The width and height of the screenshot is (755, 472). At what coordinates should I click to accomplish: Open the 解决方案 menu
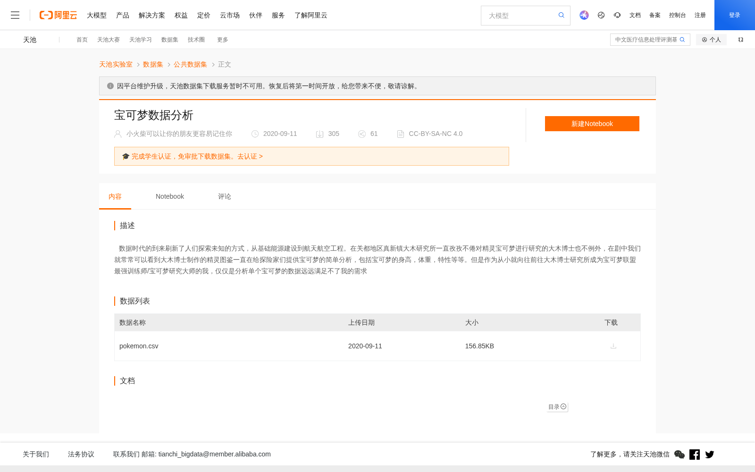pyautogui.click(x=152, y=15)
